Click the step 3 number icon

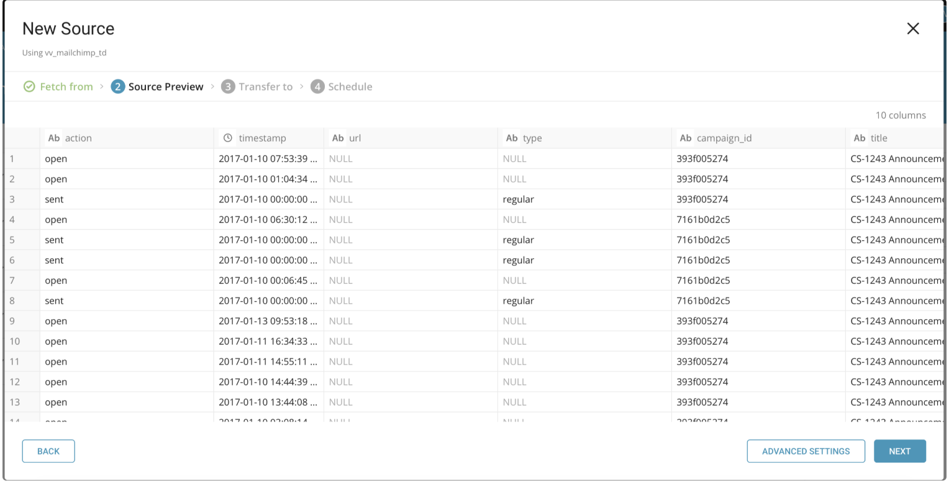coord(228,87)
